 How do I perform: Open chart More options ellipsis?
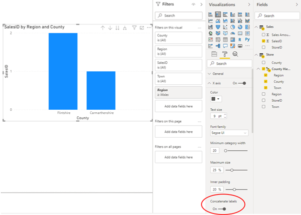click(149, 28)
